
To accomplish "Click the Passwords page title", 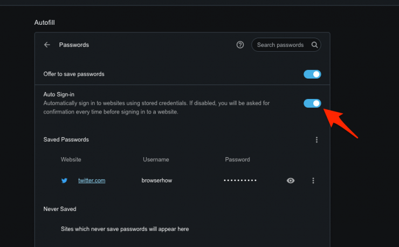I will coord(74,45).
